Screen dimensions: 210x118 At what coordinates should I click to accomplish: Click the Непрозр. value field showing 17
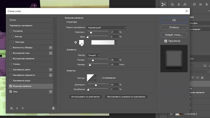point(115,32)
